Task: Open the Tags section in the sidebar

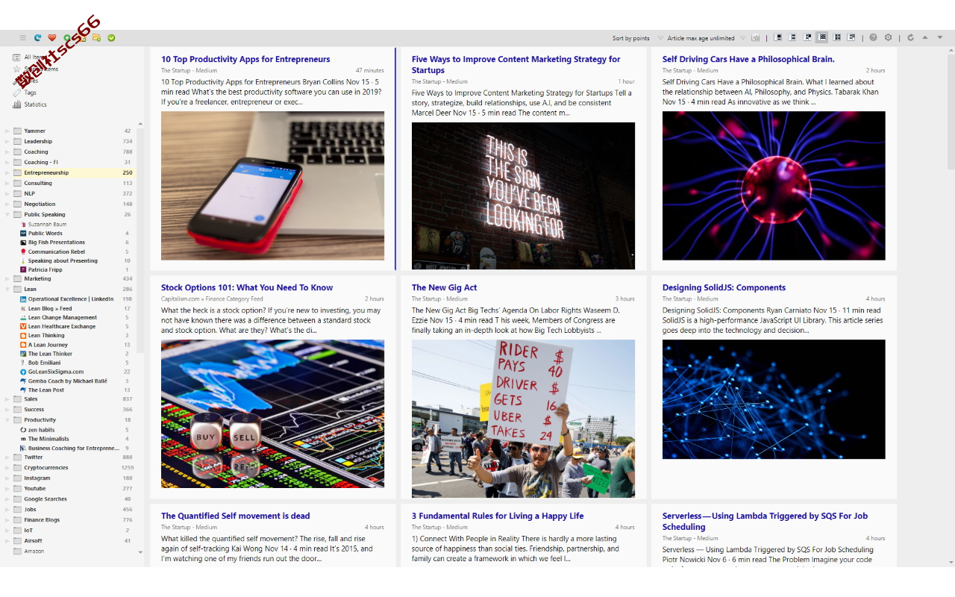Action: (30, 93)
